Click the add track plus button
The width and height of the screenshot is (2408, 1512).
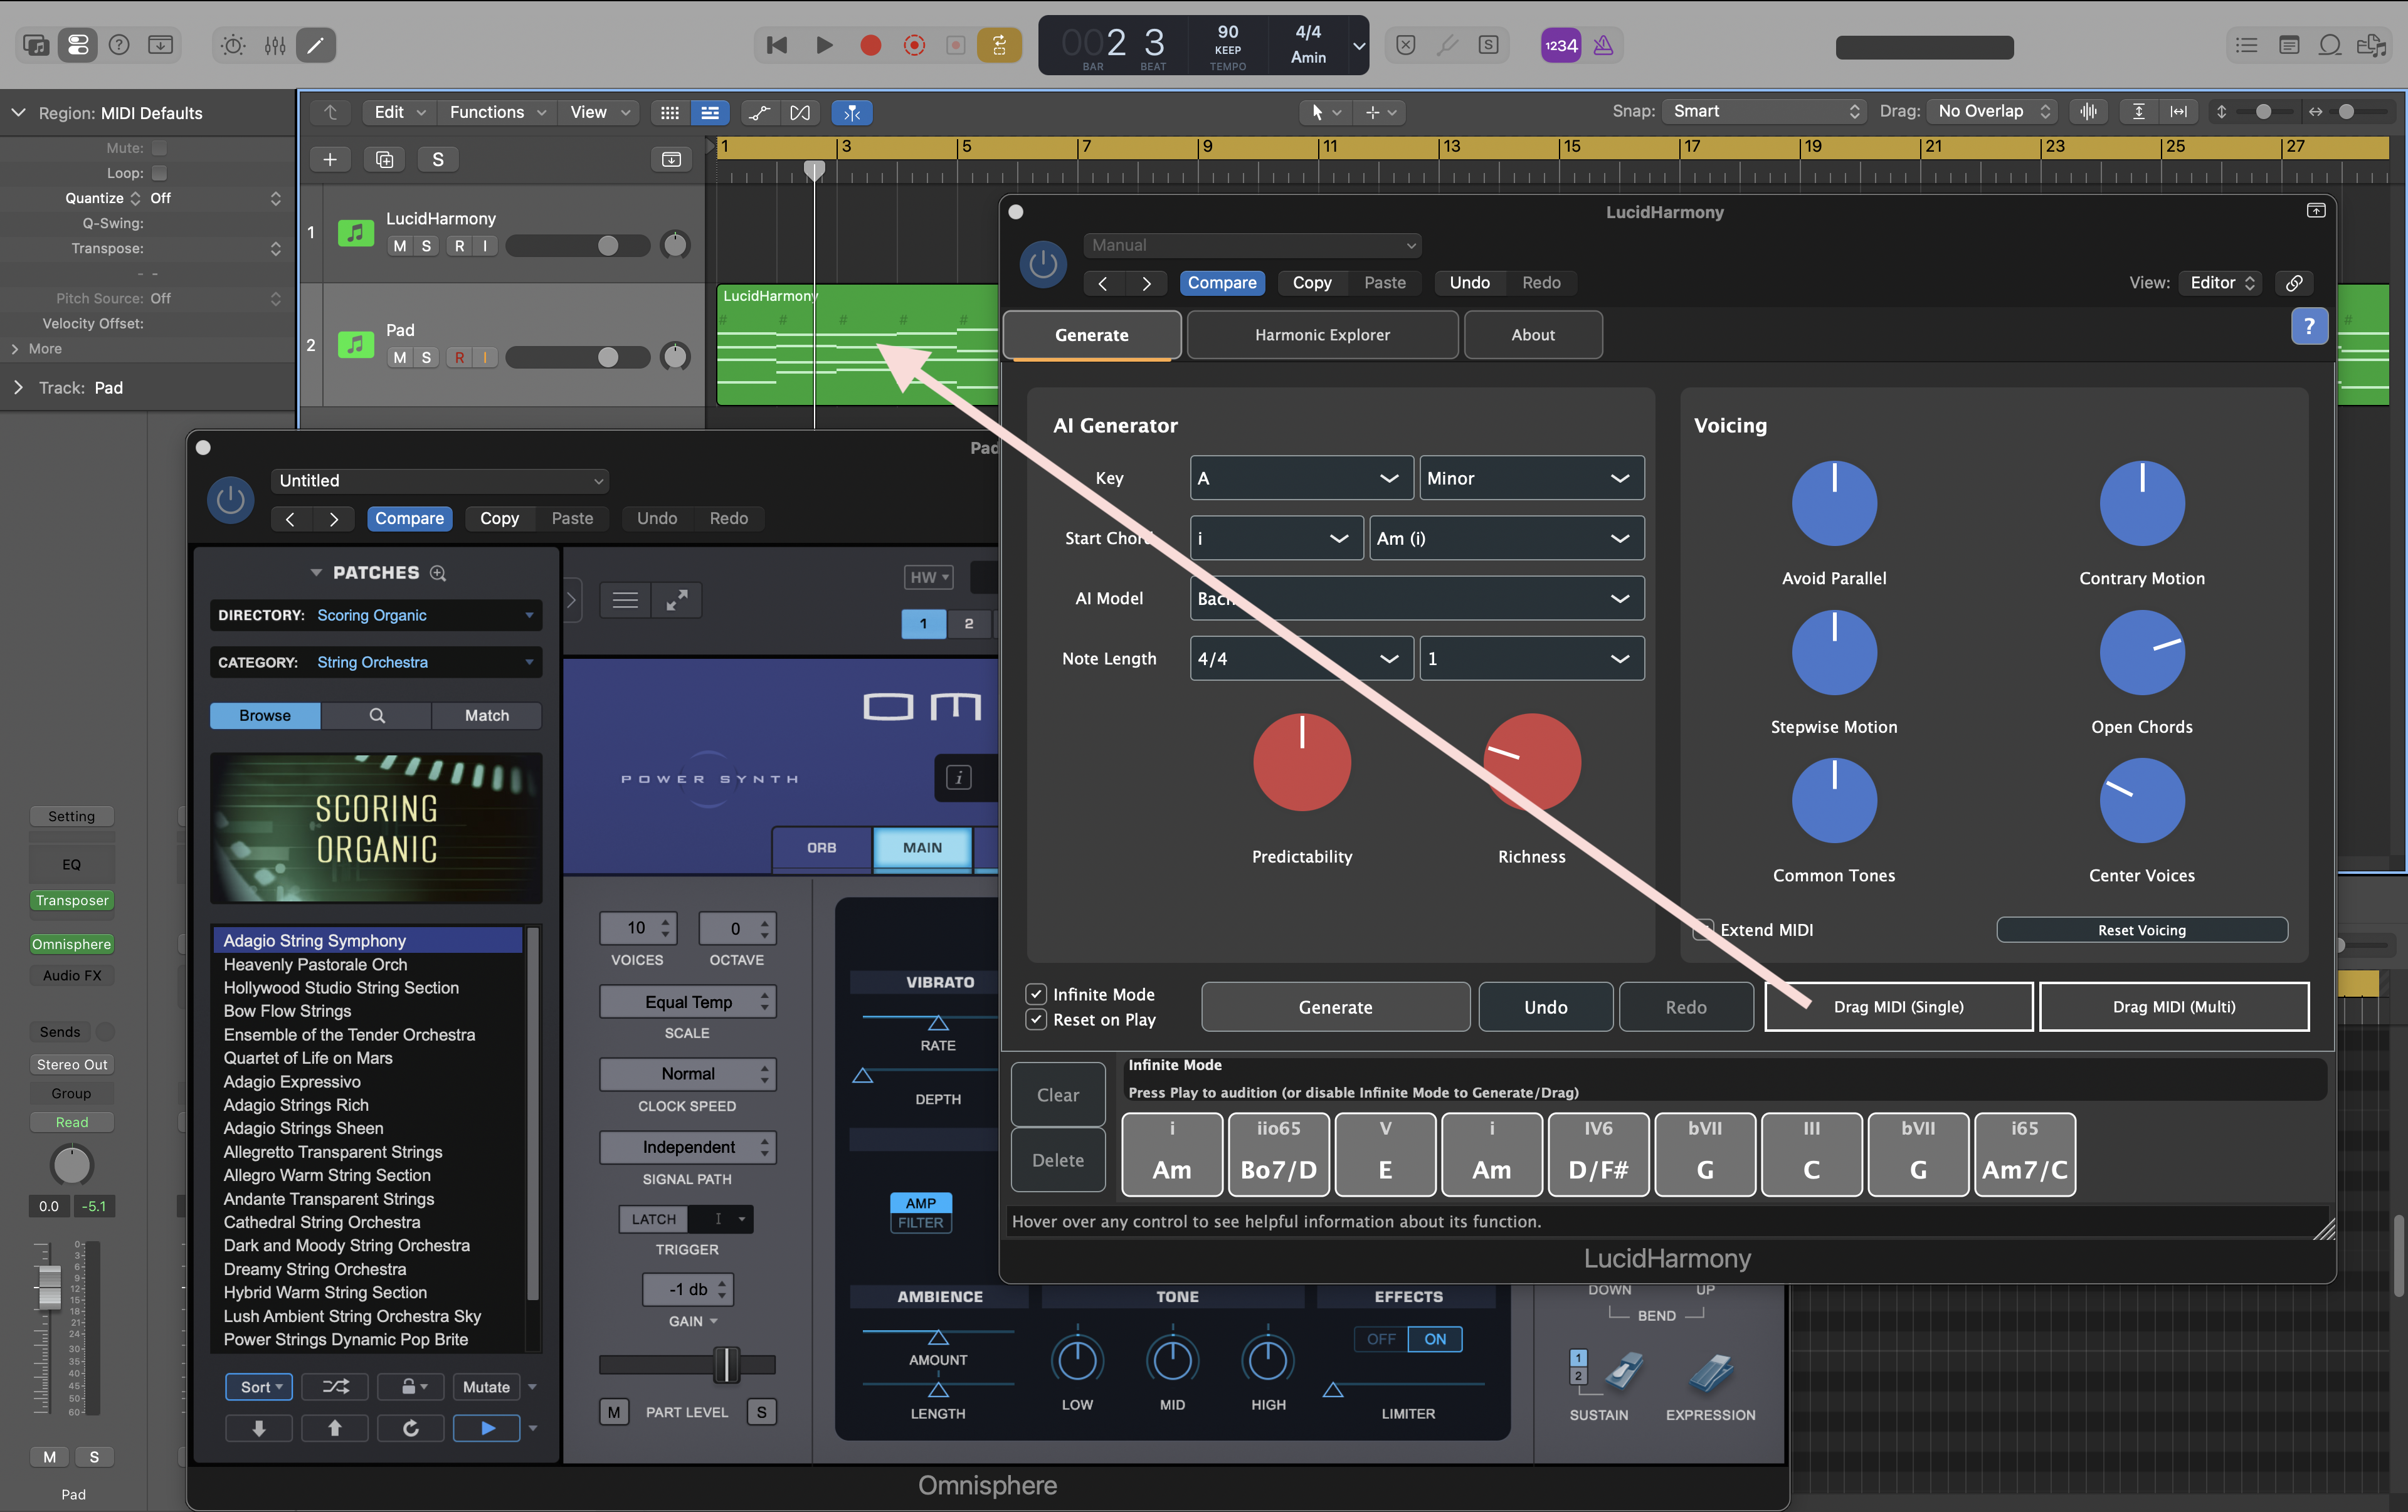330,159
